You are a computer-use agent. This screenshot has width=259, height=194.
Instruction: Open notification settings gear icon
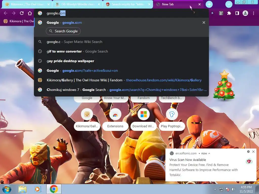coord(248,152)
